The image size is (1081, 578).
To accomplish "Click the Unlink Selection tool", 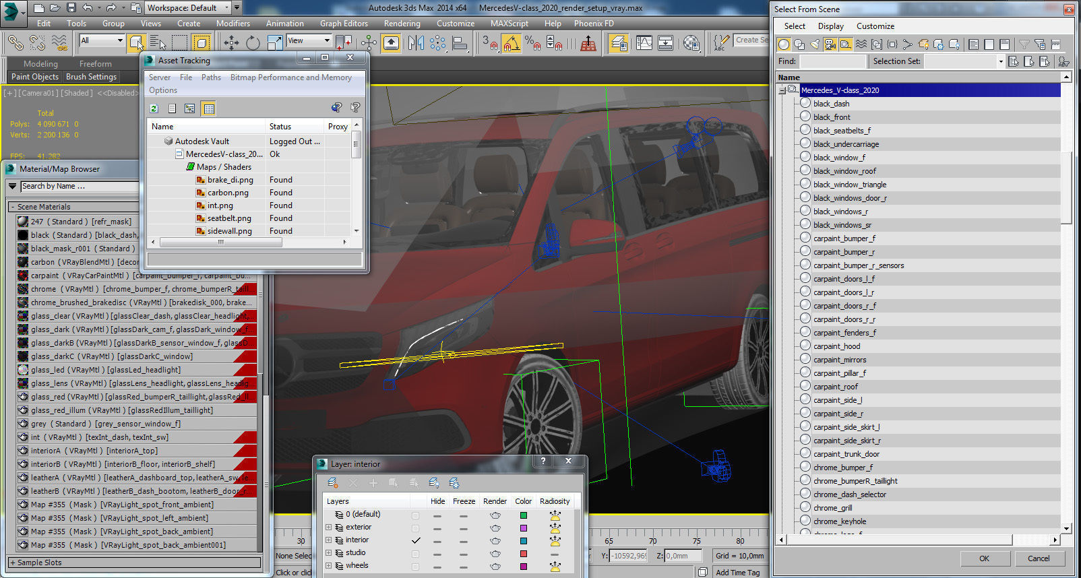I will 37,42.
